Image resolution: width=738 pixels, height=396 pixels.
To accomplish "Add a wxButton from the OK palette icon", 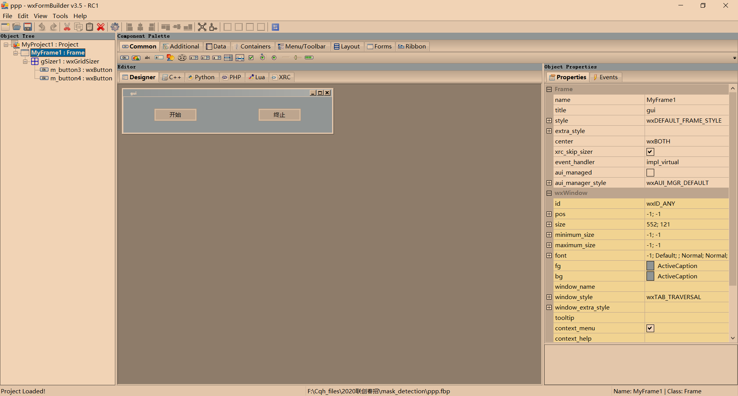I will click(125, 58).
